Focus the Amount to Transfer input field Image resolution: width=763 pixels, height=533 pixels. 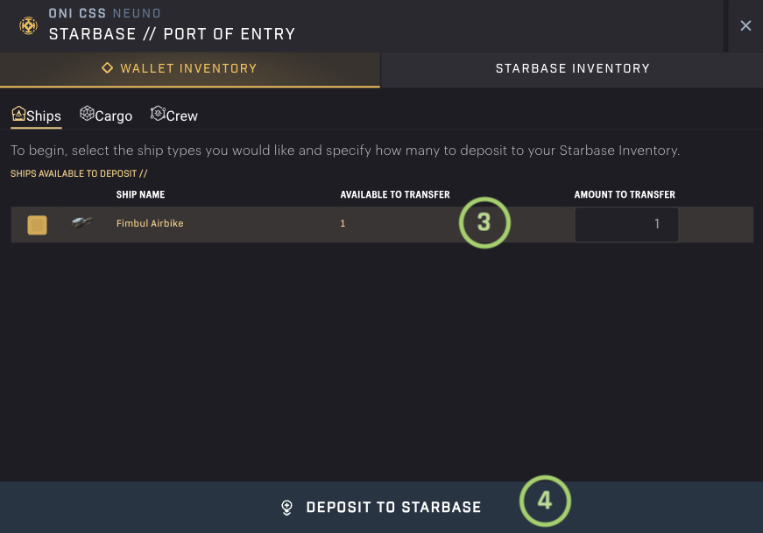click(x=625, y=225)
